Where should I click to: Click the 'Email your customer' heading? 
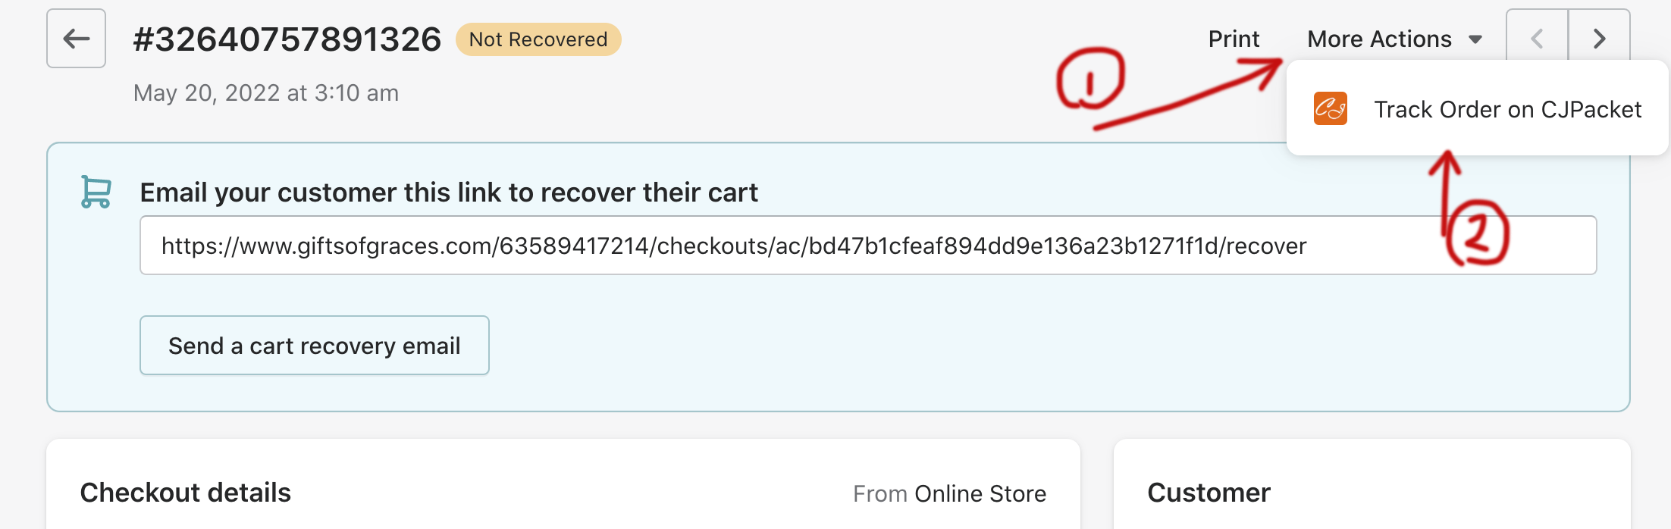449,193
